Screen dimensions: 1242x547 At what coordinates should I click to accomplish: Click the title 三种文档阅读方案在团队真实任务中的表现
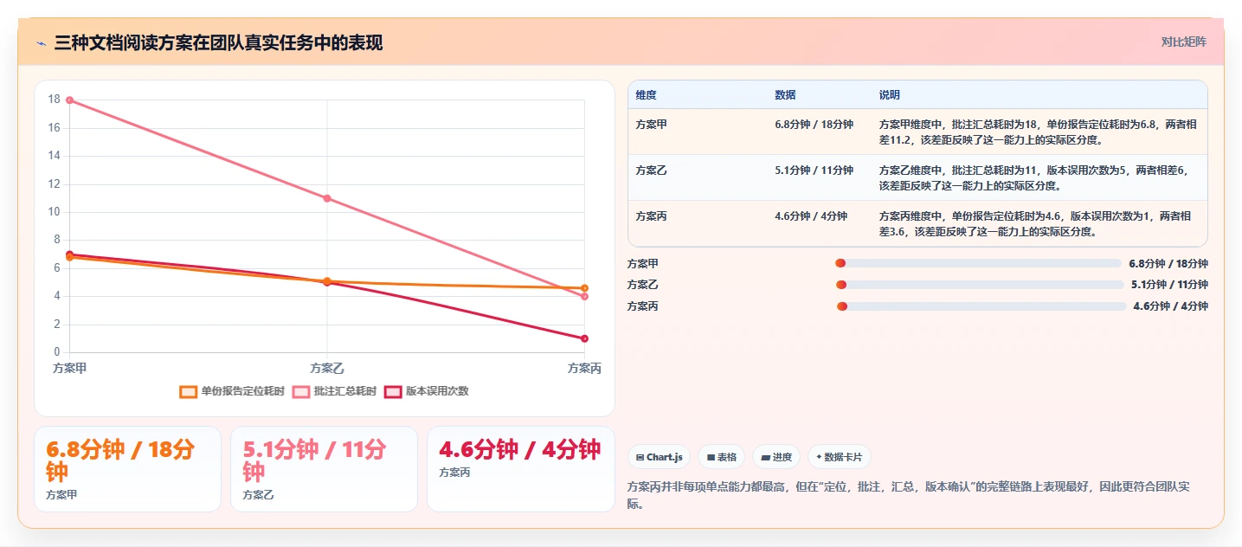tap(218, 43)
